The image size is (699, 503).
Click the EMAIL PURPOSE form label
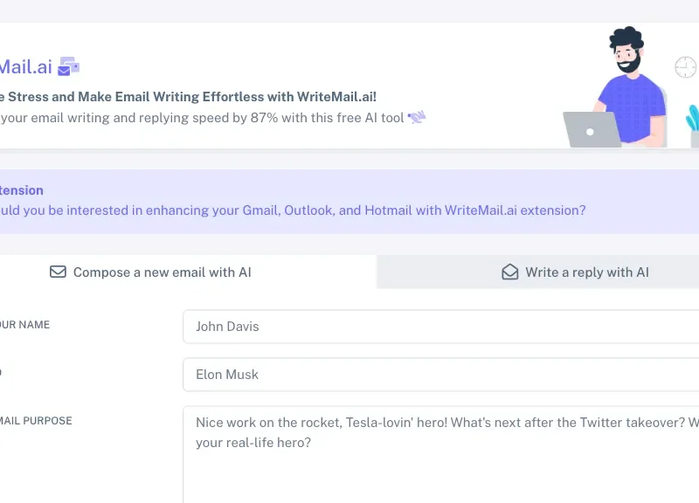[x=36, y=421]
